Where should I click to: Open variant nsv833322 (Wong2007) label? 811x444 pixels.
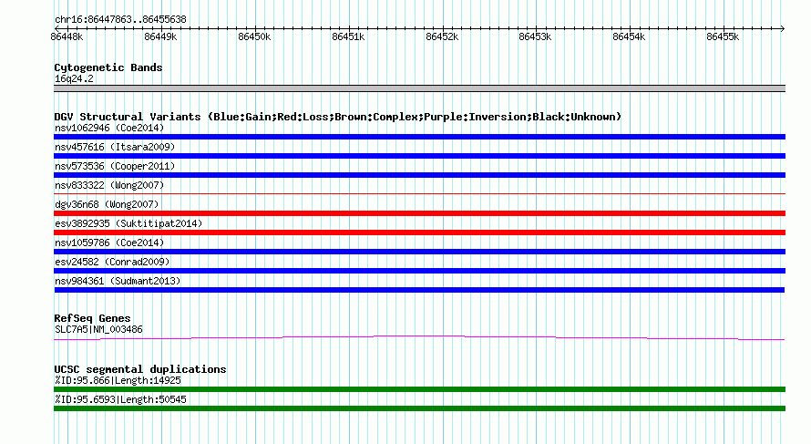[x=109, y=185]
